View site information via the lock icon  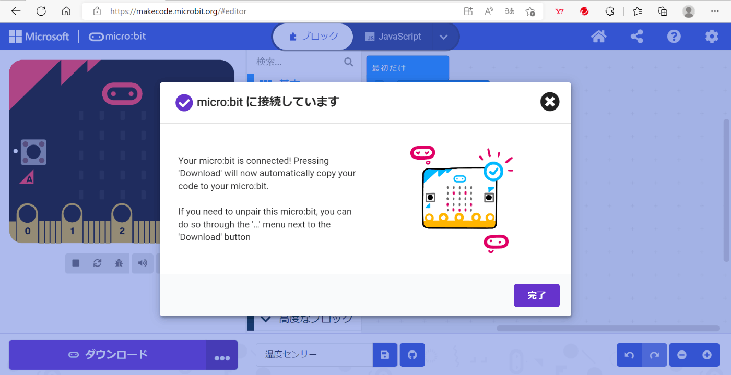coord(97,11)
